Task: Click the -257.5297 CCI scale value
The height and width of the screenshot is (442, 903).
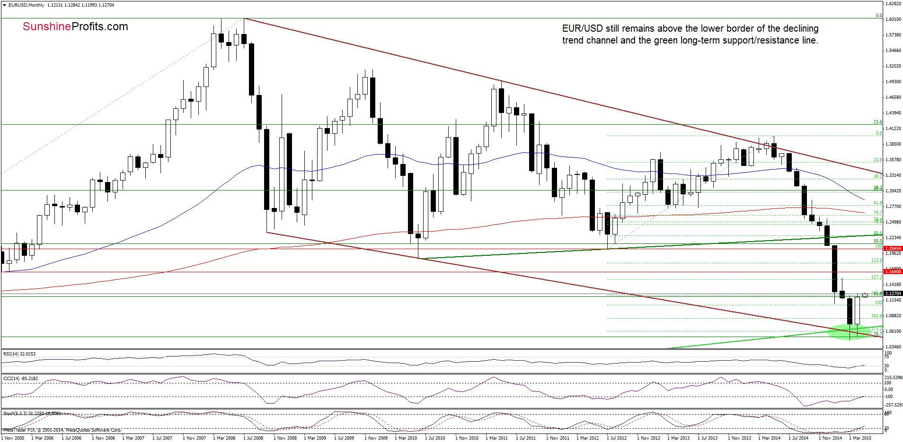Action: tap(894, 405)
